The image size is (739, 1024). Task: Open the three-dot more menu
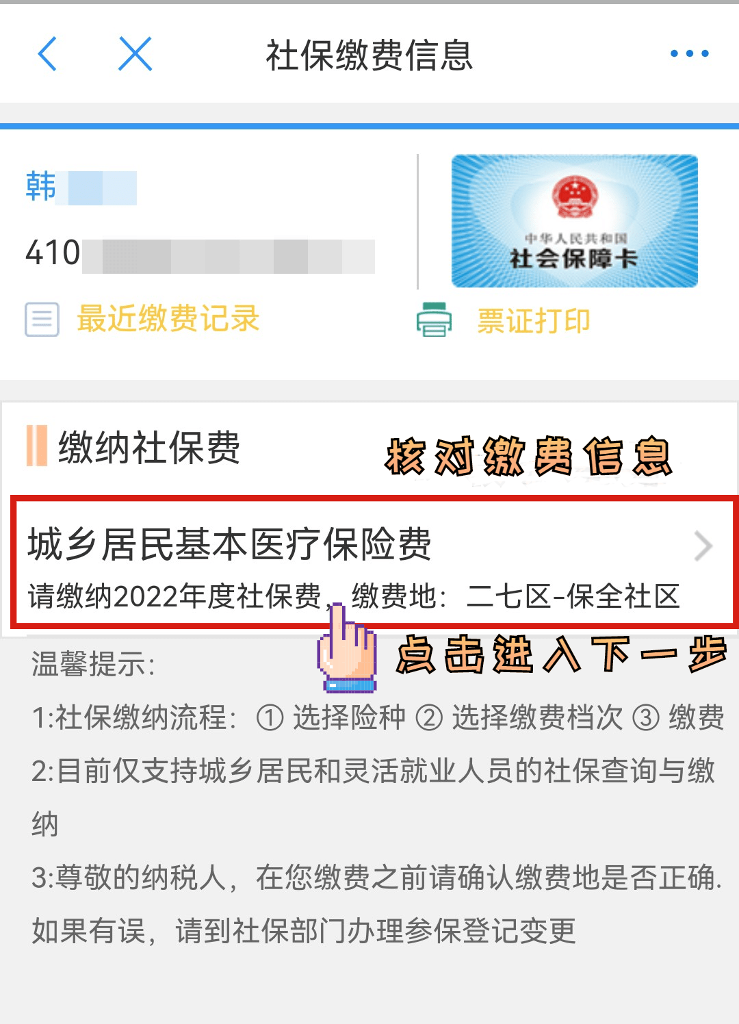(x=689, y=53)
